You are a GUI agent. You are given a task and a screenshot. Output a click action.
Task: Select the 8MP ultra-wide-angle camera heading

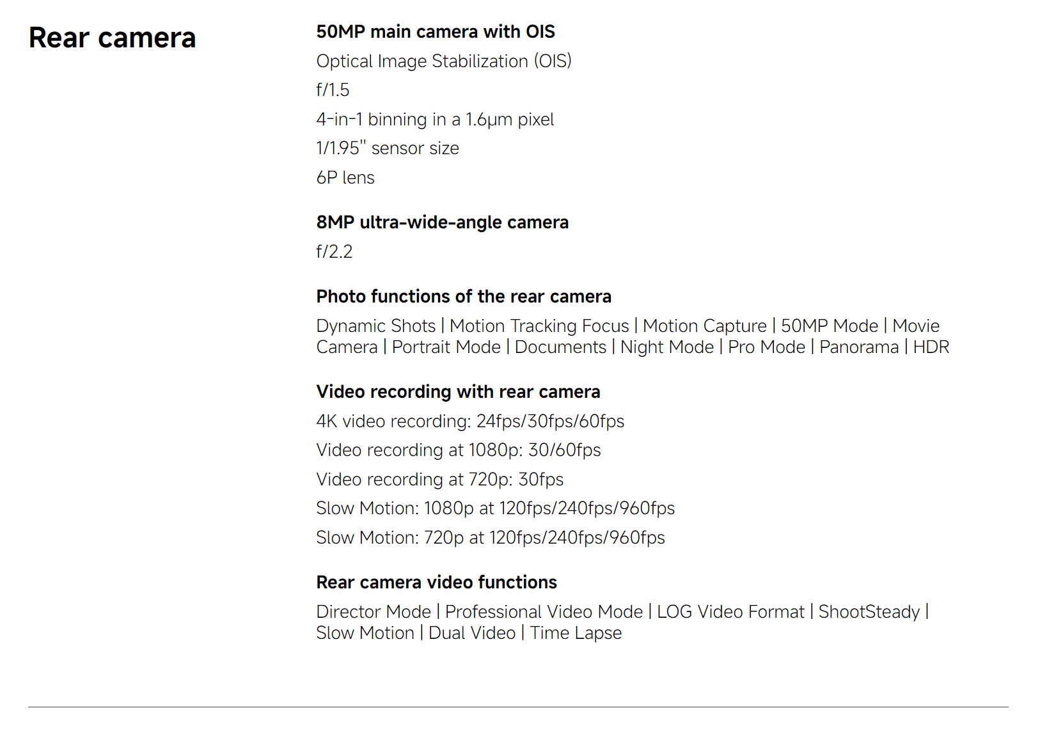click(443, 223)
